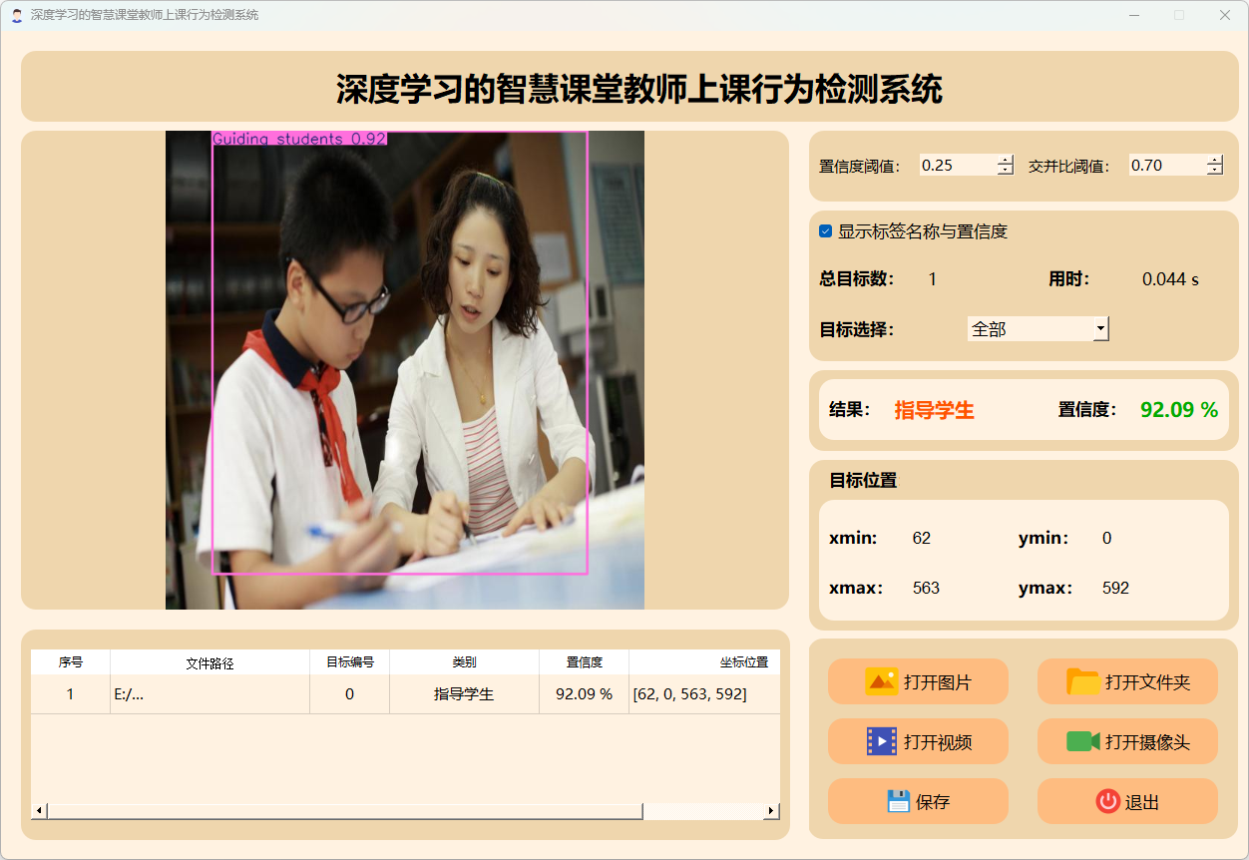Select the [62, 0, 563, 592] coordinates cell
This screenshot has width=1249, height=860.
705,694
